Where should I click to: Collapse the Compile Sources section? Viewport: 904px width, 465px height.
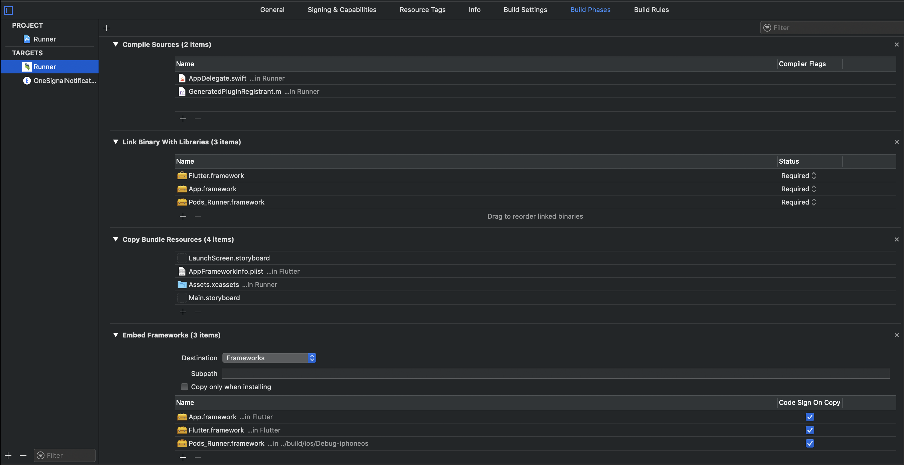point(116,44)
